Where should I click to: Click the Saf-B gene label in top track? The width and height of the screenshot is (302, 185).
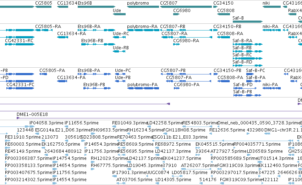pyautogui.click(x=238, y=18)
